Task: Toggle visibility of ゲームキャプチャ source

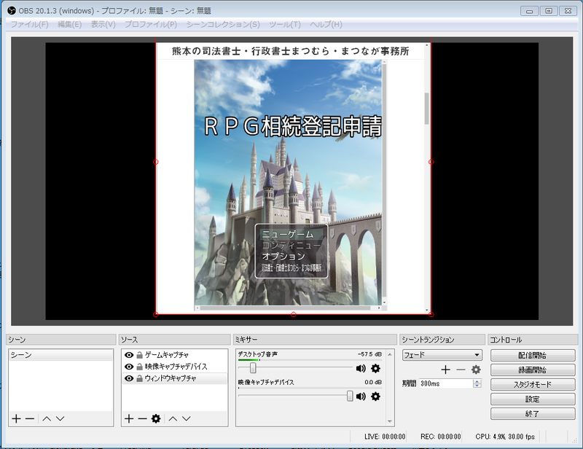Action: tap(129, 355)
